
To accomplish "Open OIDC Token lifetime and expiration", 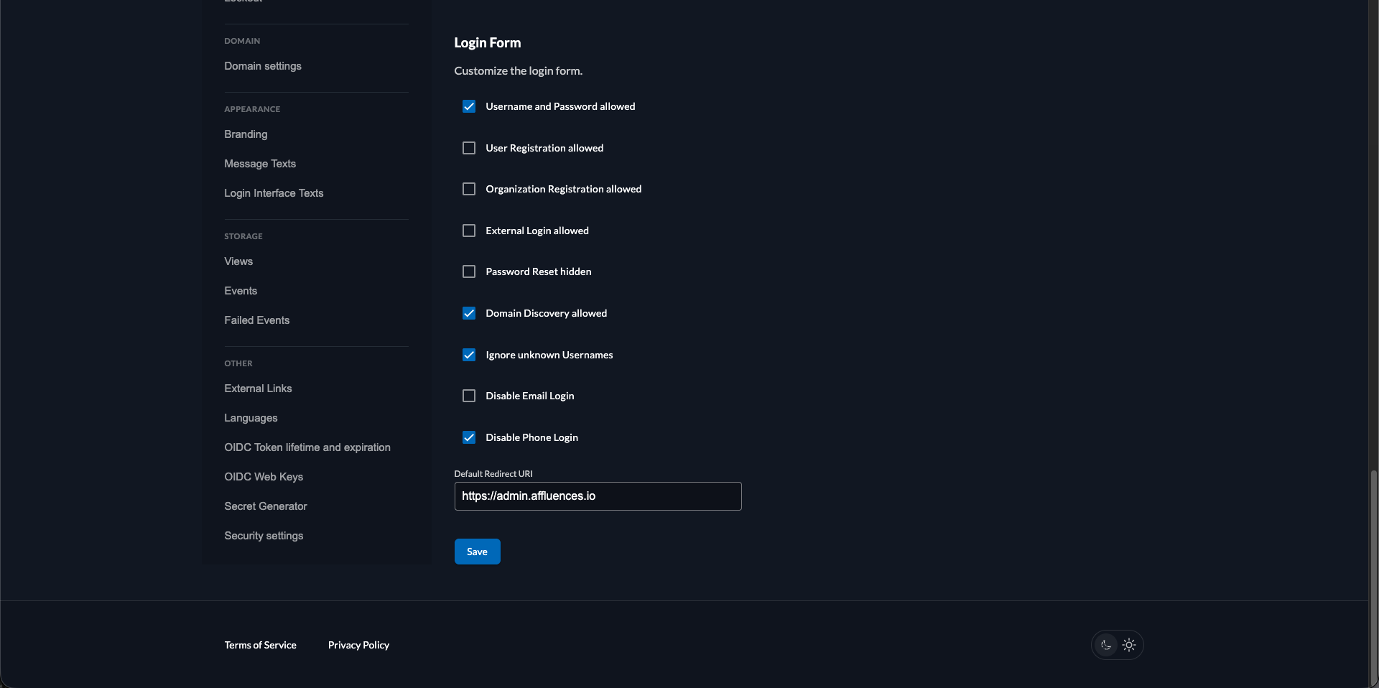I will (x=307, y=447).
